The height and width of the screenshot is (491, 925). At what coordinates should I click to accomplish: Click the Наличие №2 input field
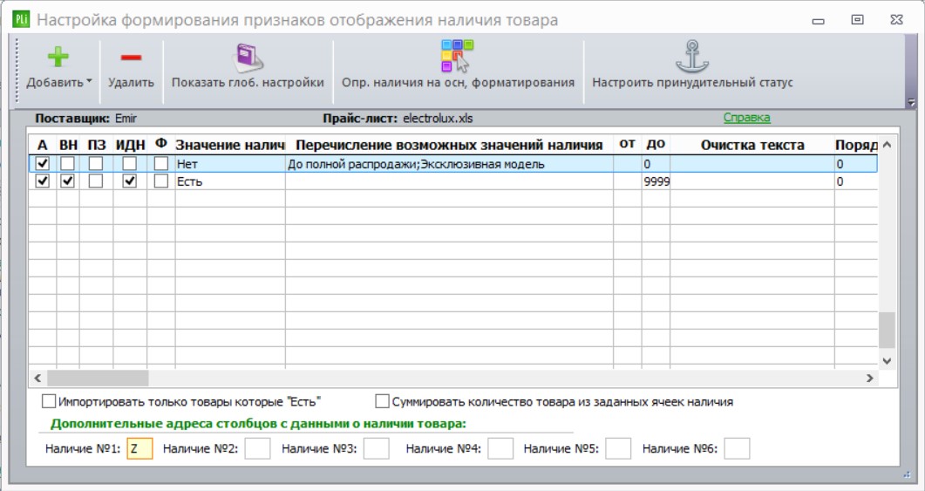click(x=258, y=448)
